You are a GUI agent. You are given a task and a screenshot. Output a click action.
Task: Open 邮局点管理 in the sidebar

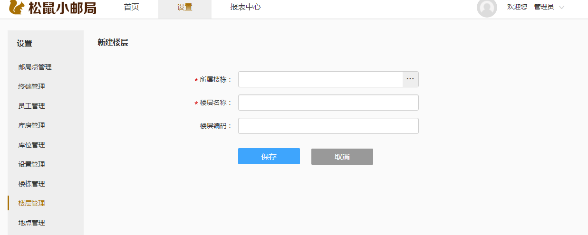tap(35, 67)
